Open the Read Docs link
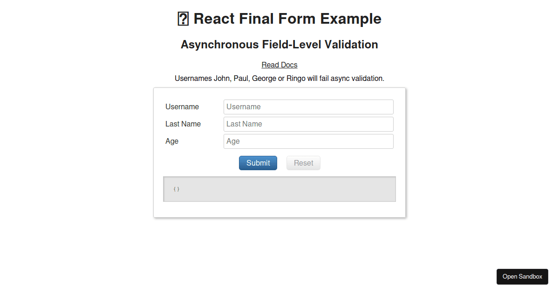This screenshot has width=559, height=293. coord(279,65)
